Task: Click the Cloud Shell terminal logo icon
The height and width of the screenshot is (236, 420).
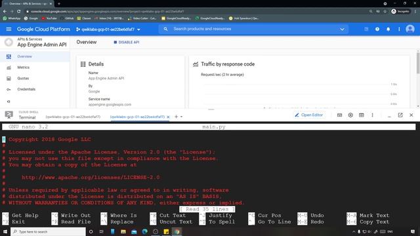Action: 9,115
